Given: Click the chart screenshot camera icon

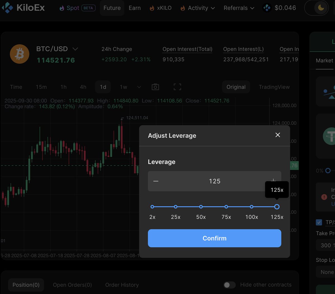Looking at the screenshot, I should [x=155, y=87].
